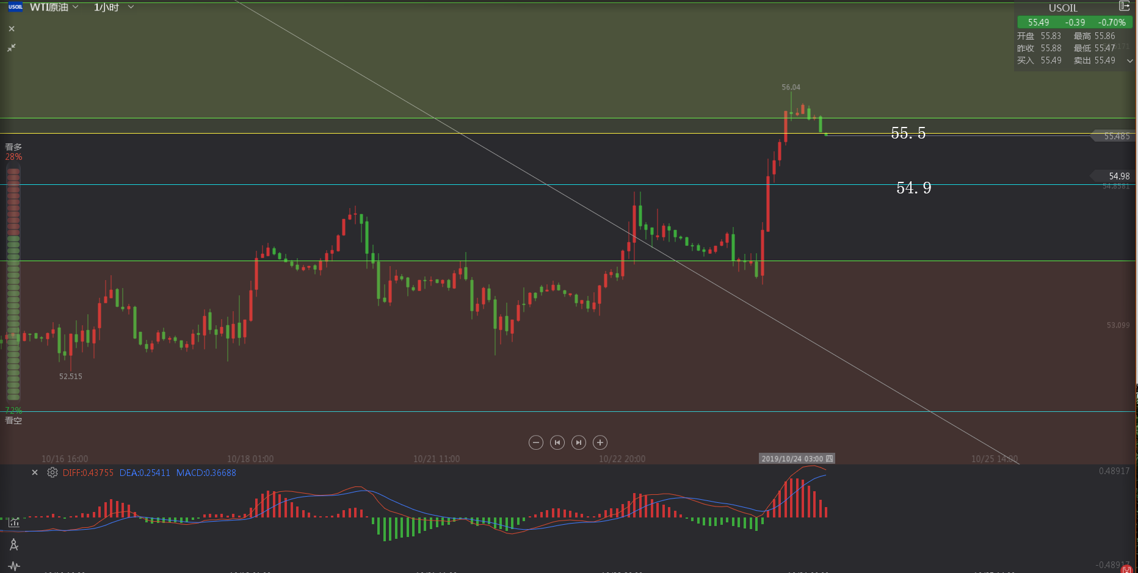Click the green 55.49 price banner
1138x573 pixels.
pos(1075,22)
